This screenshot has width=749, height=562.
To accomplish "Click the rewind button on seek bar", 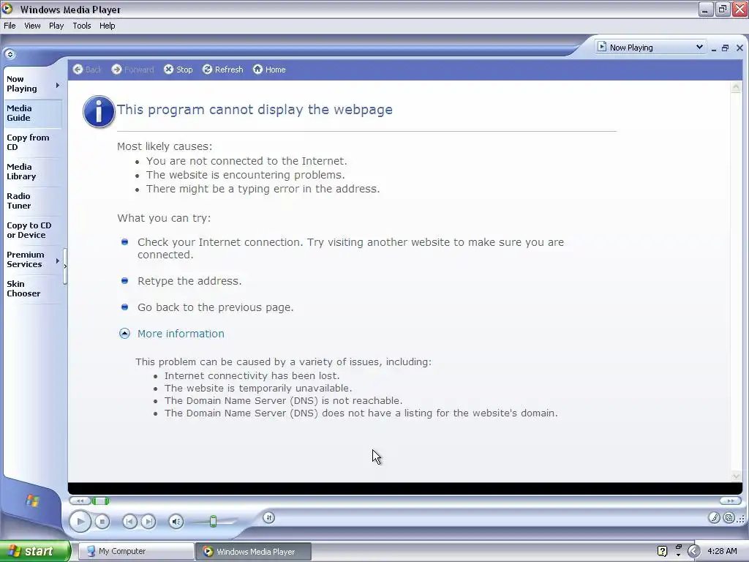I will click(x=80, y=501).
